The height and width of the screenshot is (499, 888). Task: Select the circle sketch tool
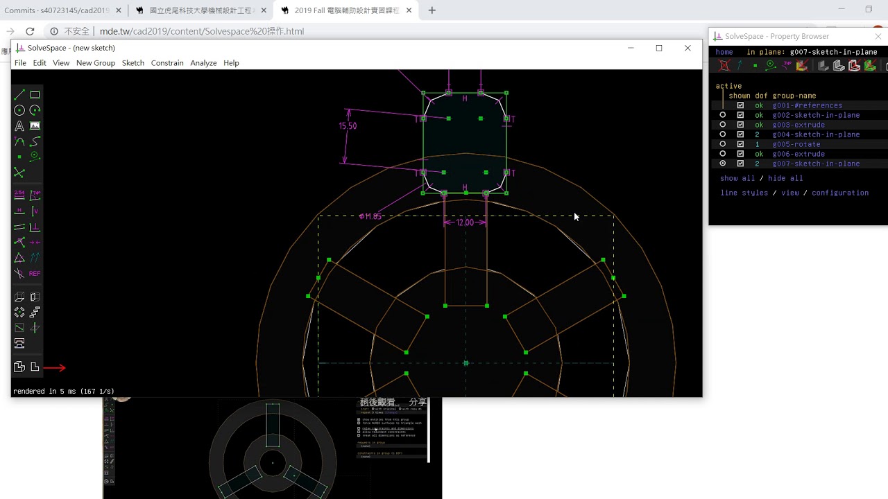pos(19,110)
